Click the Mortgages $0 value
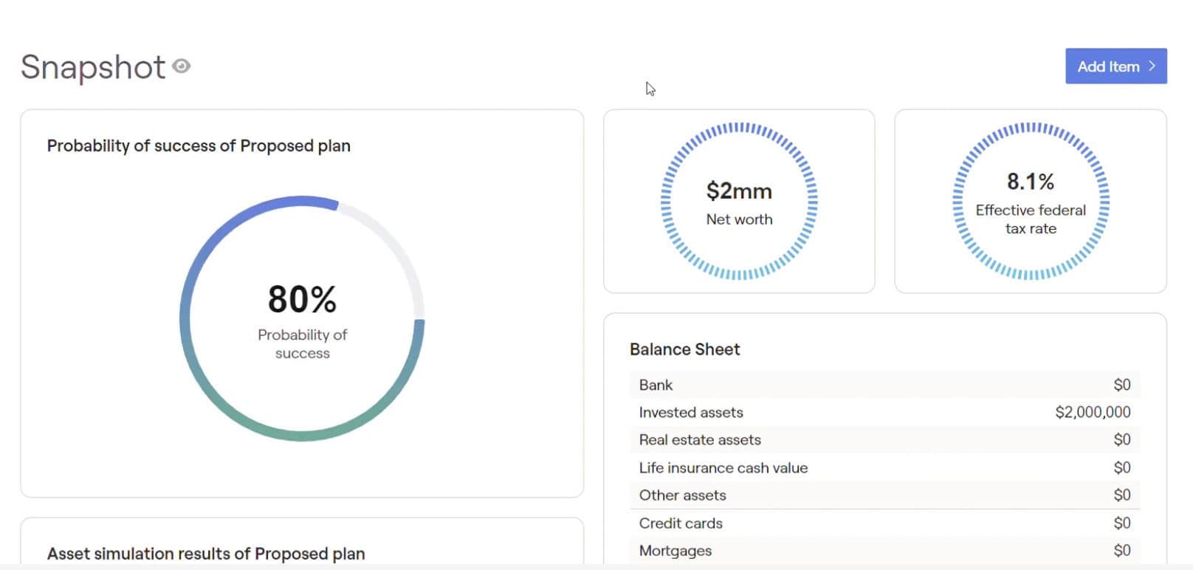 [x=1121, y=550]
